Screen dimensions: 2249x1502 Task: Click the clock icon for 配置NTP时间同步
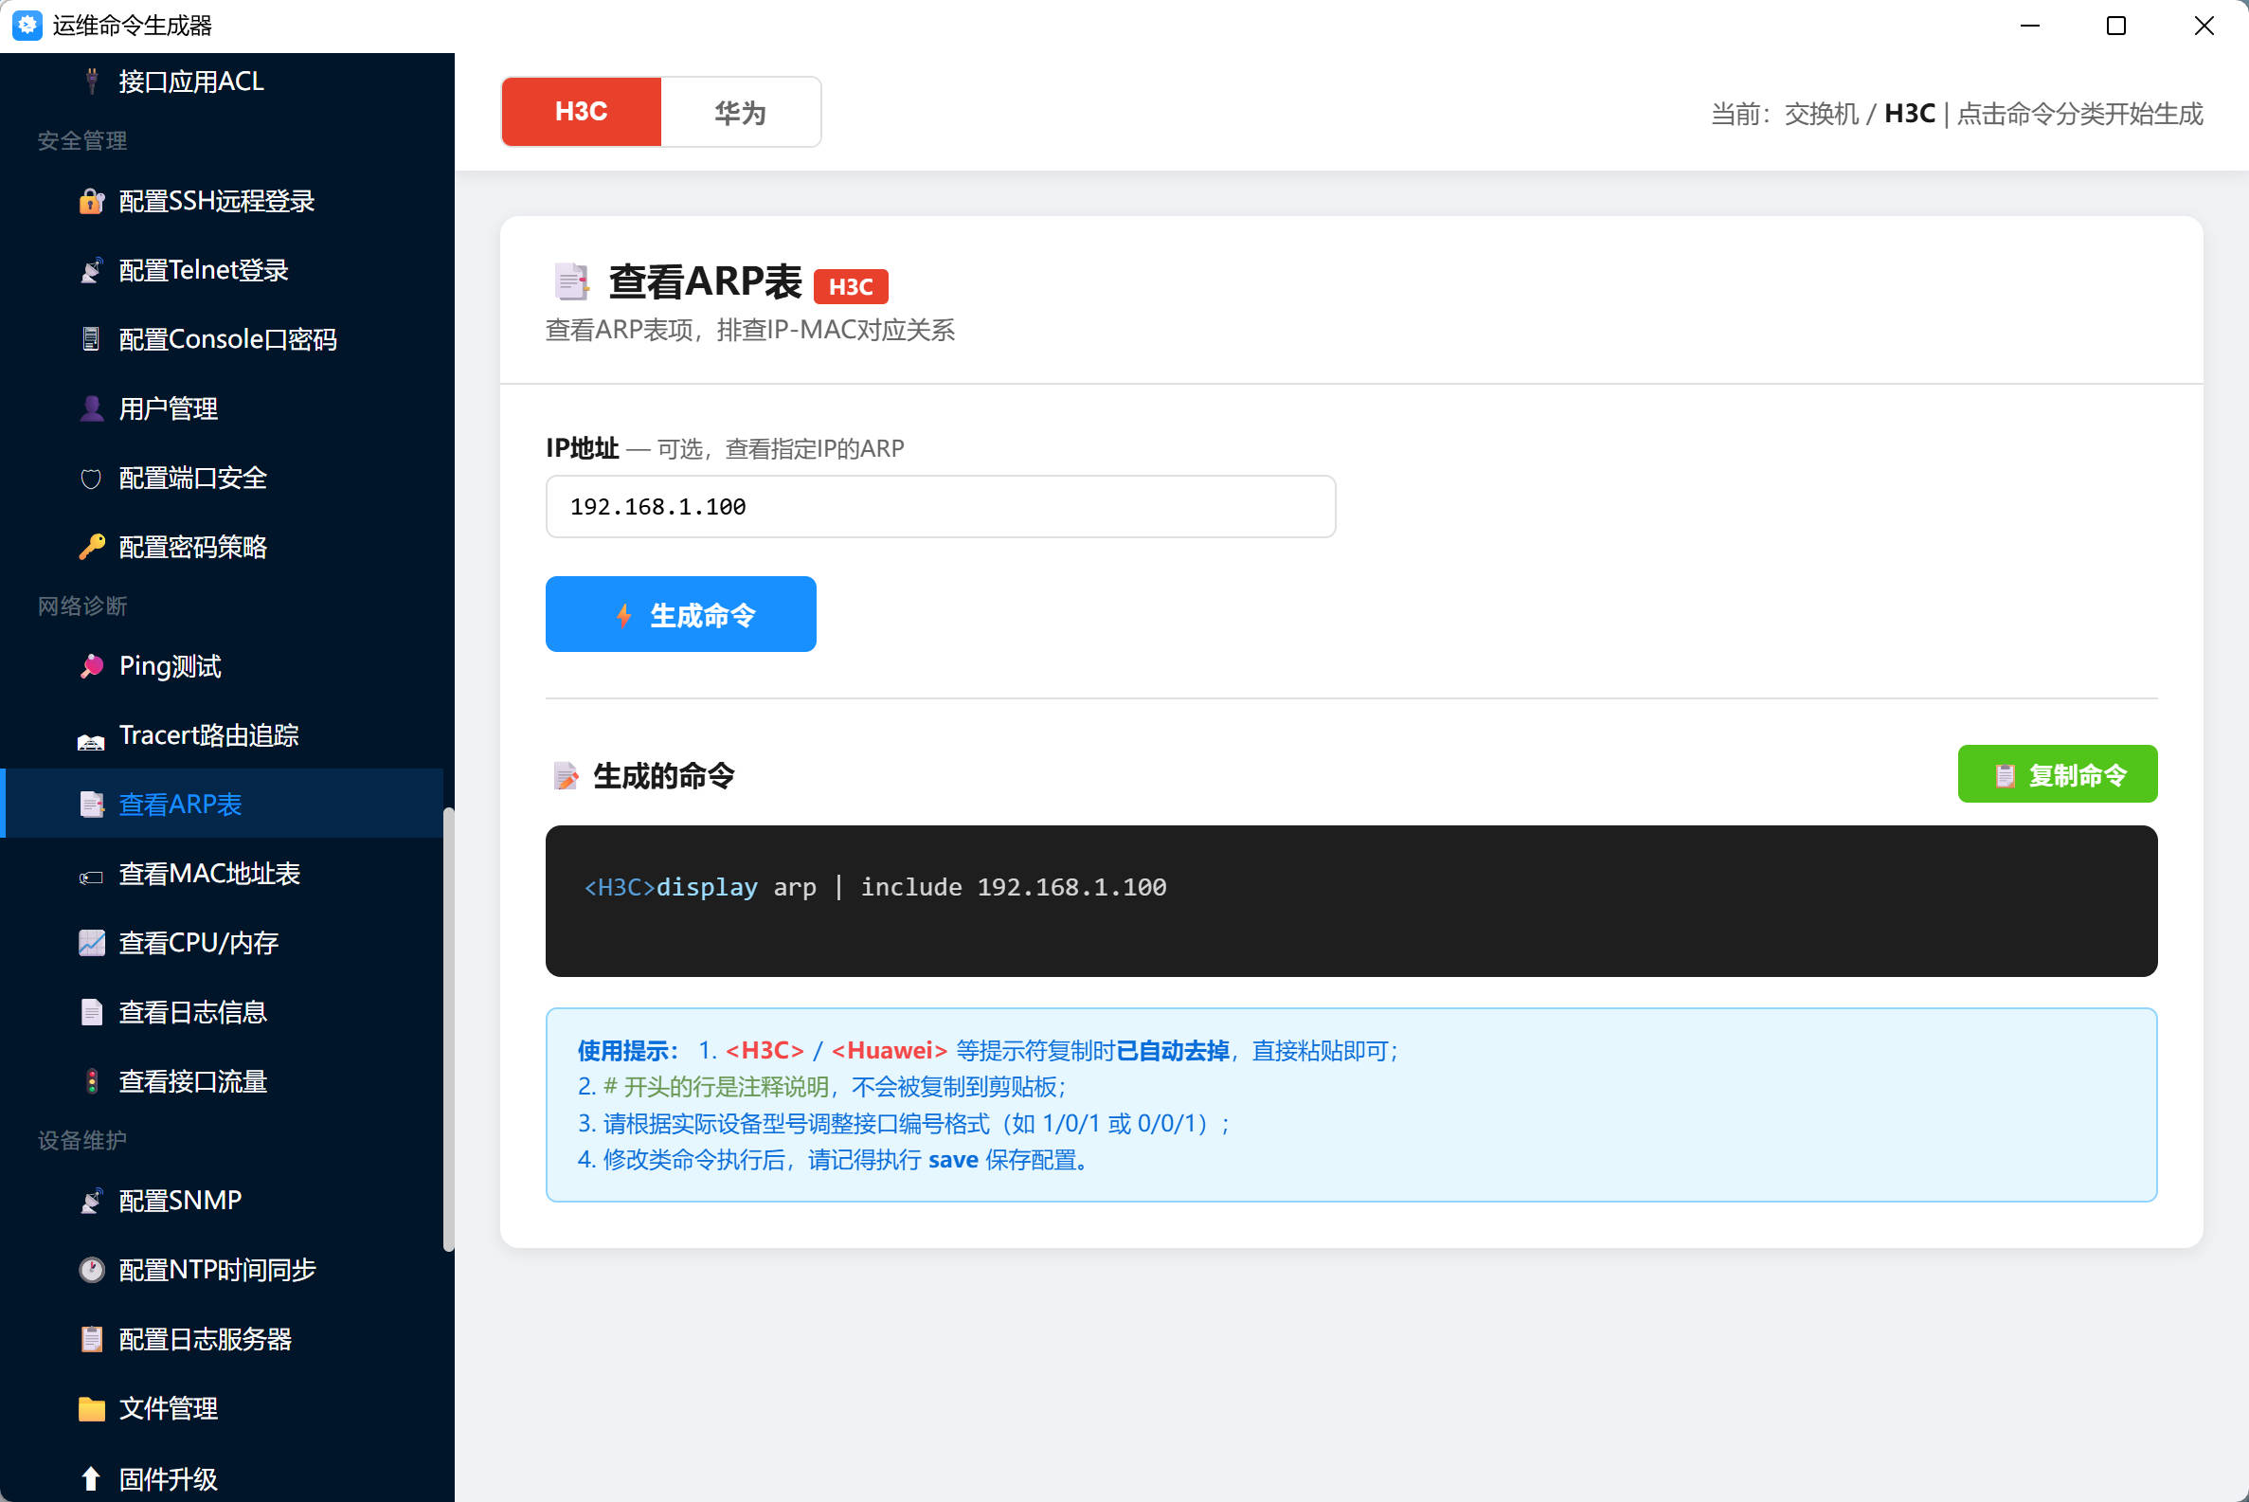[91, 1270]
